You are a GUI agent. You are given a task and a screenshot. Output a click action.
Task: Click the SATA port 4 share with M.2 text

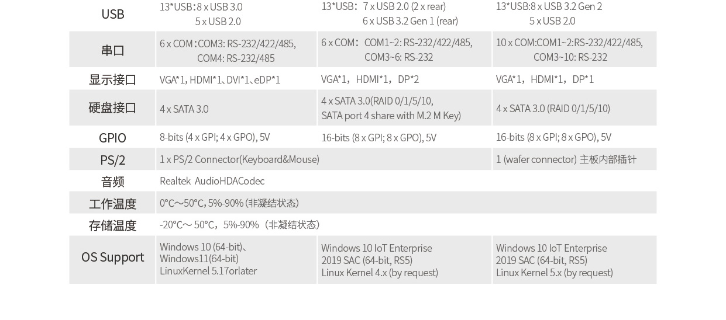(x=391, y=116)
